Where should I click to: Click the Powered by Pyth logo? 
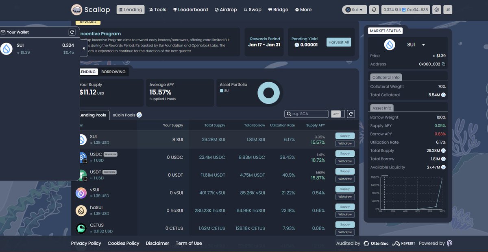449,243
